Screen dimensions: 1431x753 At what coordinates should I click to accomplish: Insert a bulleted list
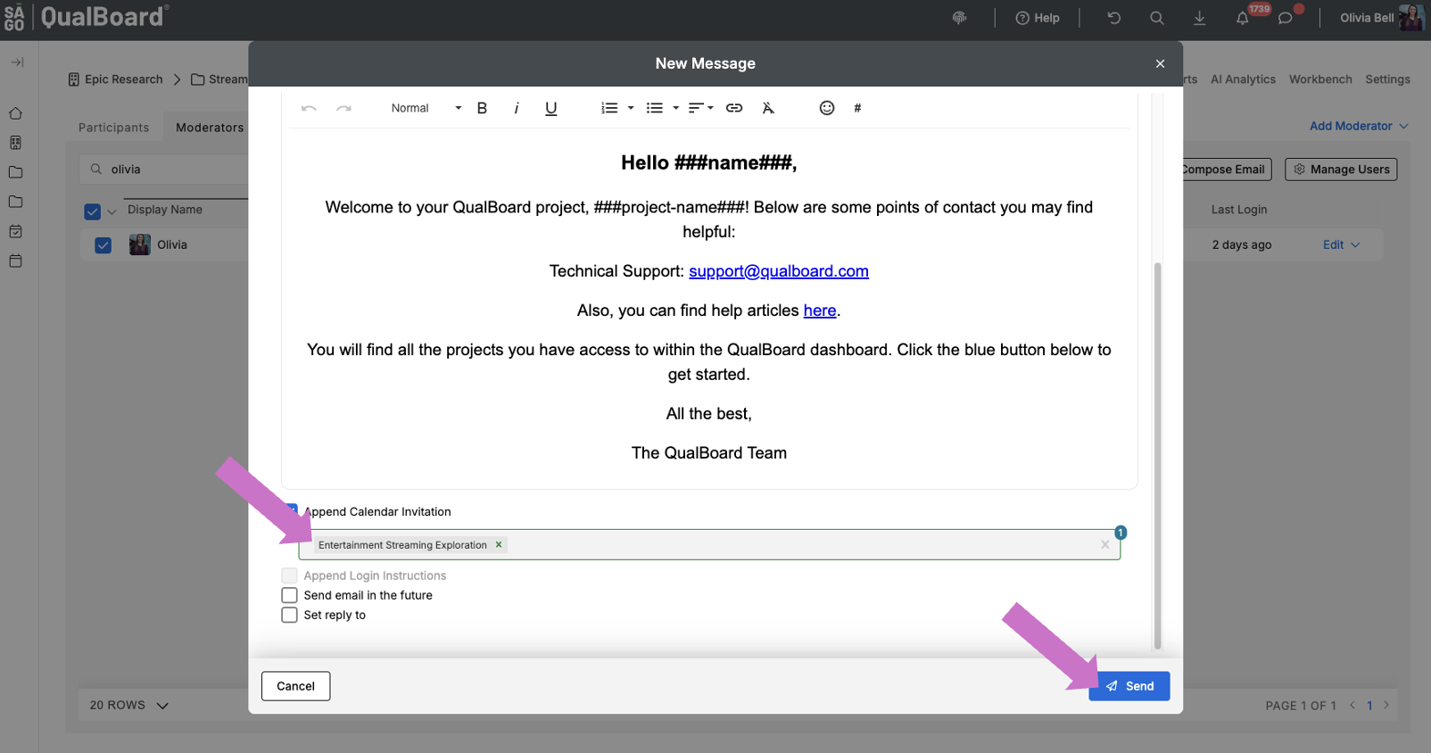point(655,108)
